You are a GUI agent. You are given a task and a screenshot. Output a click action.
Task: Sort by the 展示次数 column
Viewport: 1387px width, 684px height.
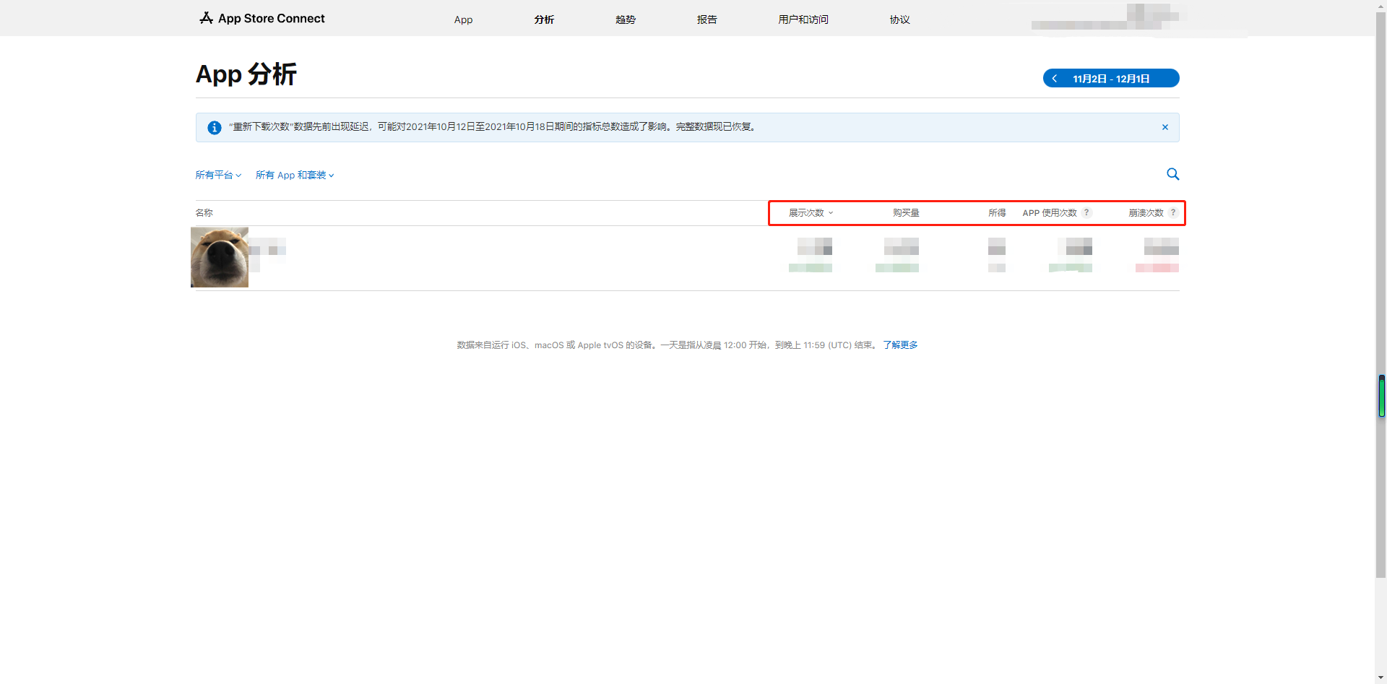pos(811,212)
